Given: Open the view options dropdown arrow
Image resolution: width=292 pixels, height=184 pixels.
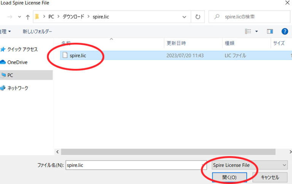Looking at the screenshot, I should [257, 31].
